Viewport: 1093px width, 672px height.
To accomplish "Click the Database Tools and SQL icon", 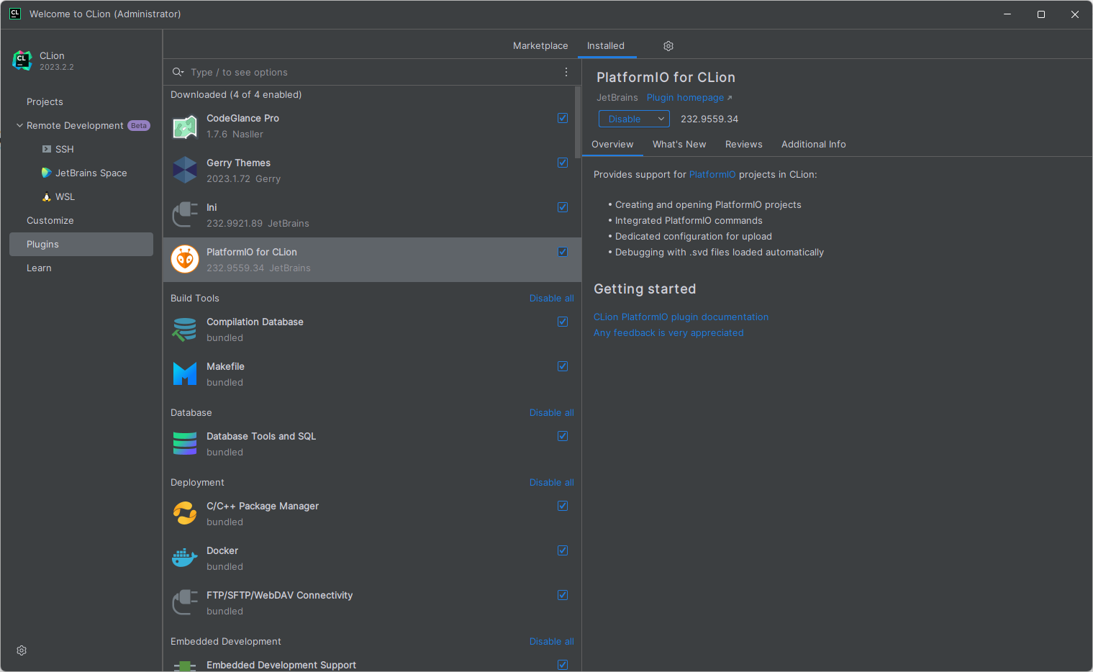I will pos(185,444).
